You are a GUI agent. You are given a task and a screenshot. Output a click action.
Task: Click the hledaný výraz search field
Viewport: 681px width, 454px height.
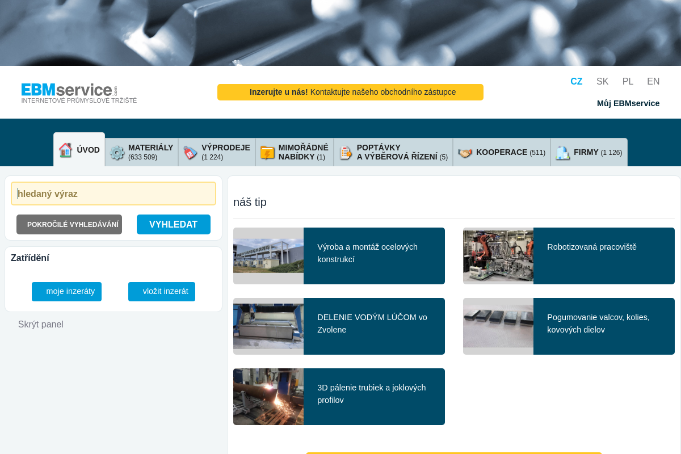point(113,194)
